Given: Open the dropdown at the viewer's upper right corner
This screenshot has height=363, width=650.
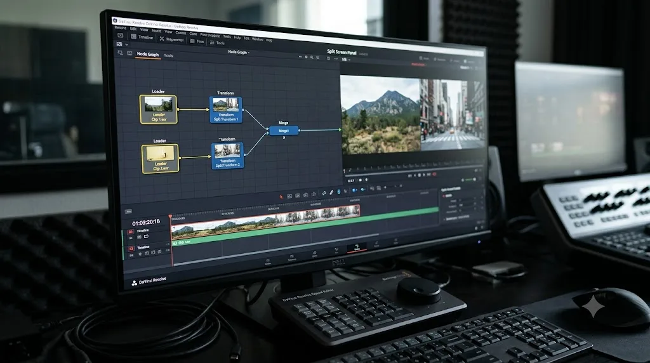Looking at the screenshot, I should [466, 67].
